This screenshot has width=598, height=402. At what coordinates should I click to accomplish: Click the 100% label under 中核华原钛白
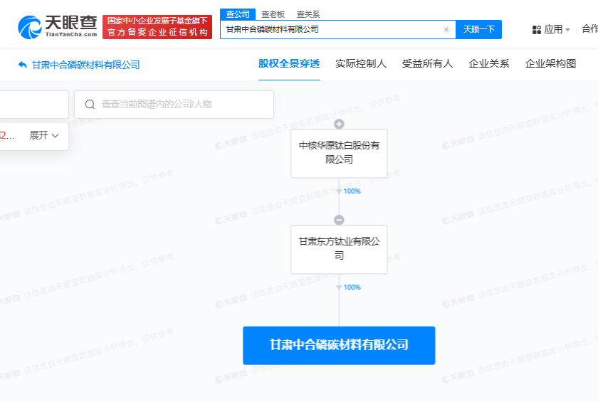352,191
